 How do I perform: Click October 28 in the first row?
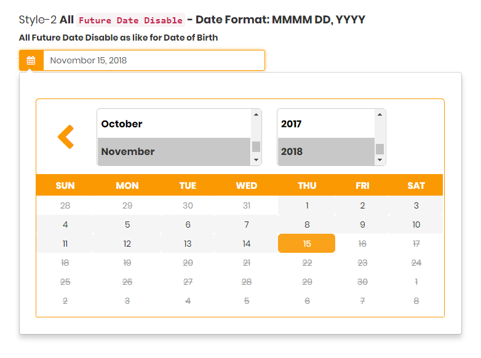(65, 205)
